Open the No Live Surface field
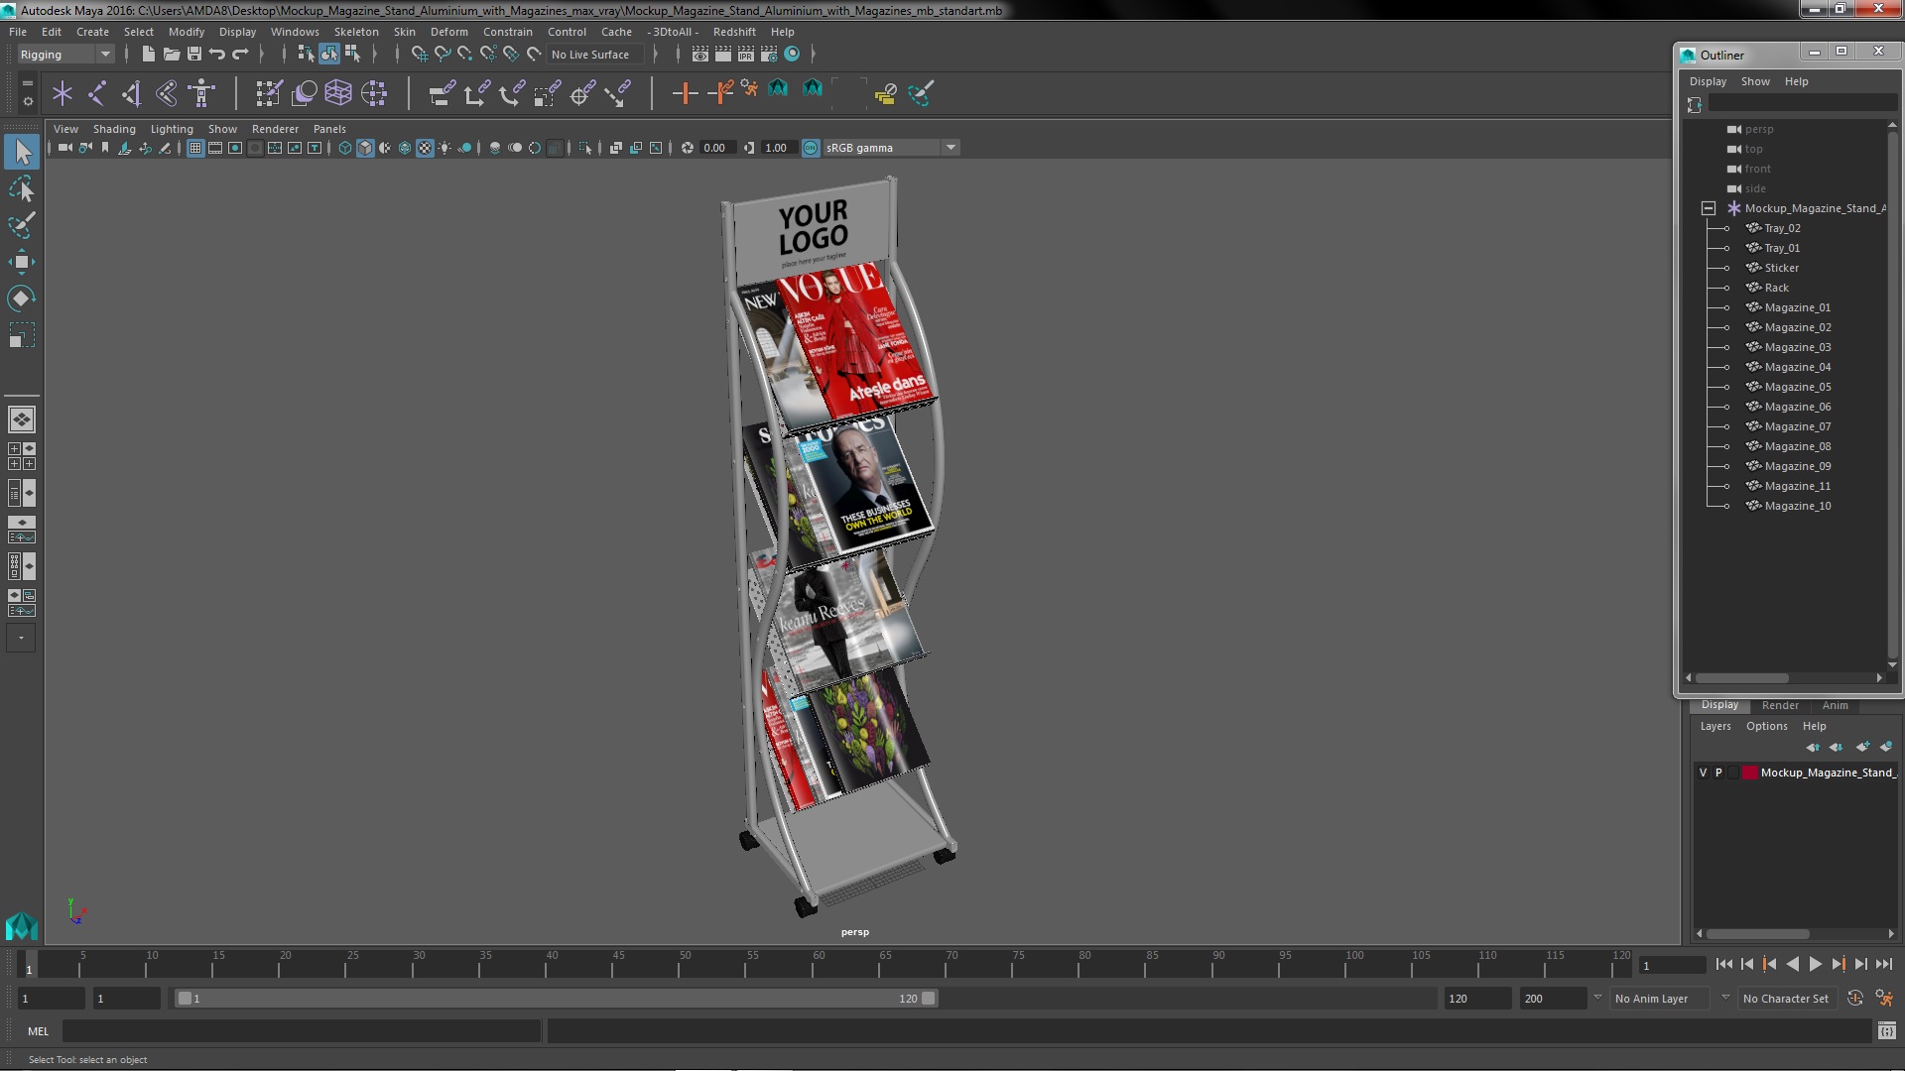This screenshot has height=1071, width=1905. pos(596,55)
